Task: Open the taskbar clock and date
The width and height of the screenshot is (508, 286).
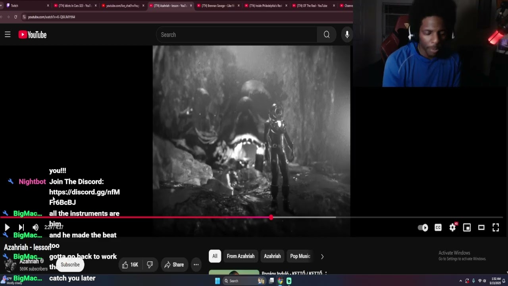Action: point(496,281)
